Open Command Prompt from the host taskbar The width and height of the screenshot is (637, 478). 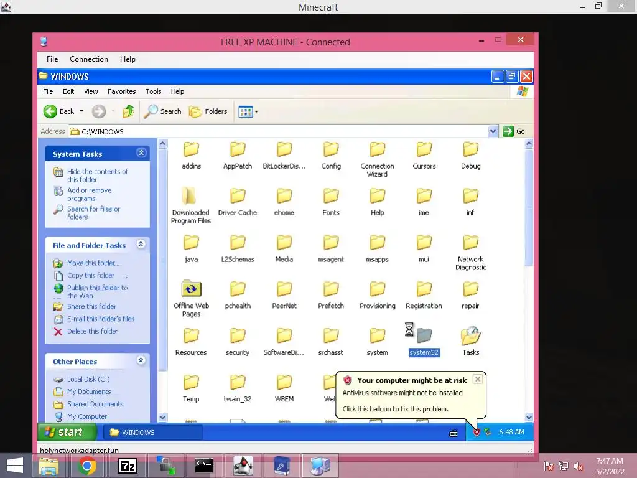(x=204, y=466)
